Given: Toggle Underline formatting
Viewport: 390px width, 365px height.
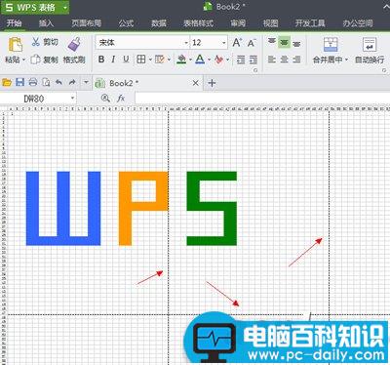Looking at the screenshot, I should click(126, 60).
